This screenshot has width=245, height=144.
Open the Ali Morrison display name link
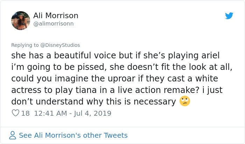click(56, 16)
